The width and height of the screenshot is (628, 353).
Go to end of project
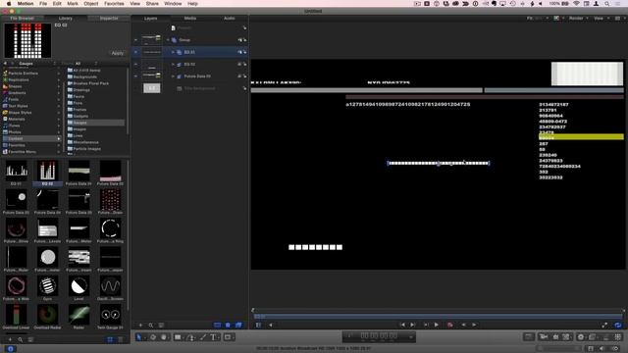coord(413,325)
